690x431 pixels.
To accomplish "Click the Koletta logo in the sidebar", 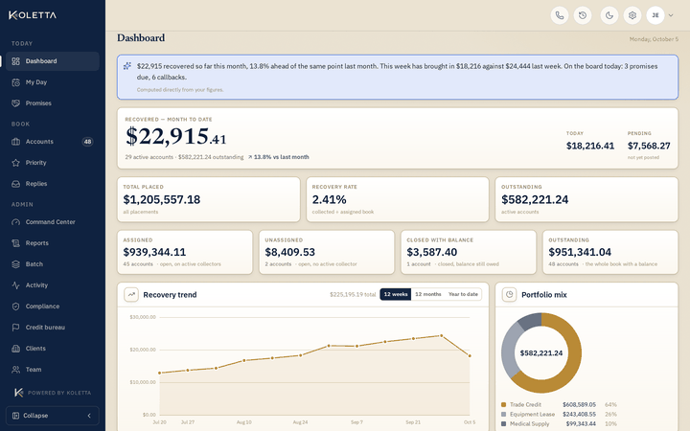I will click(x=33, y=15).
